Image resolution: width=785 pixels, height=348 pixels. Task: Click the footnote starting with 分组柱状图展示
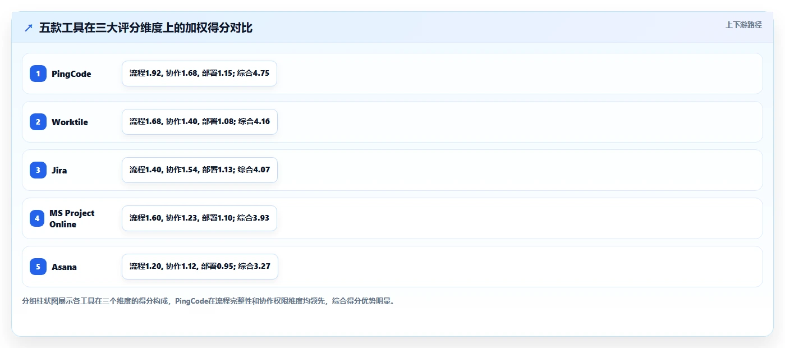(209, 301)
